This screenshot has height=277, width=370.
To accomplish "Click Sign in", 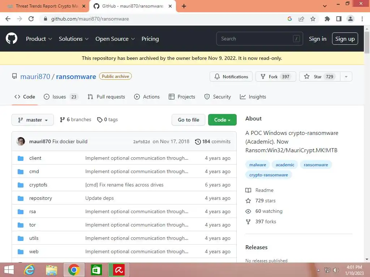I will click(x=318, y=39).
